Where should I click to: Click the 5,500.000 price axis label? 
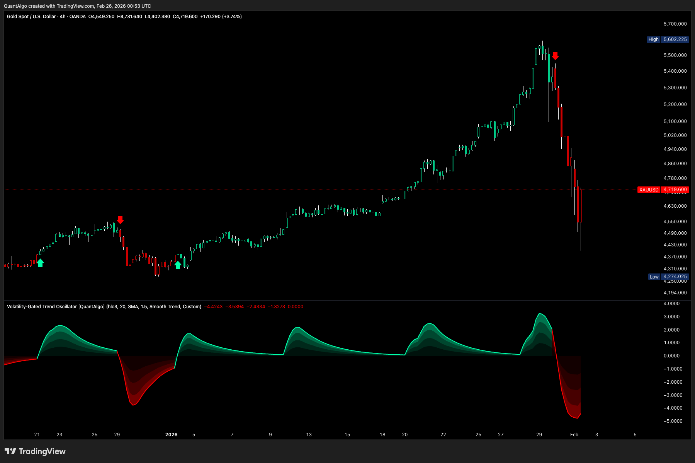pyautogui.click(x=675, y=55)
